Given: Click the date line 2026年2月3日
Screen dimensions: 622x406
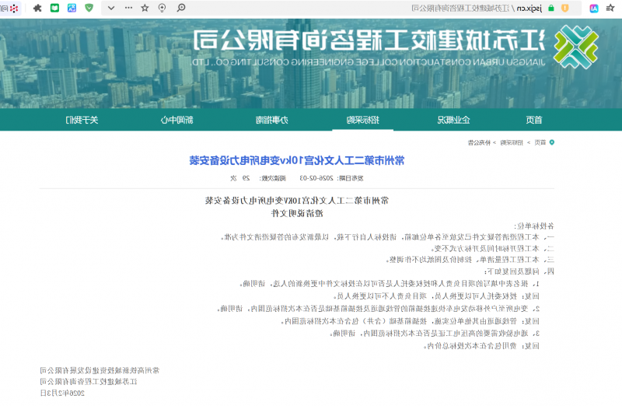Looking at the screenshot, I should 62,393.
